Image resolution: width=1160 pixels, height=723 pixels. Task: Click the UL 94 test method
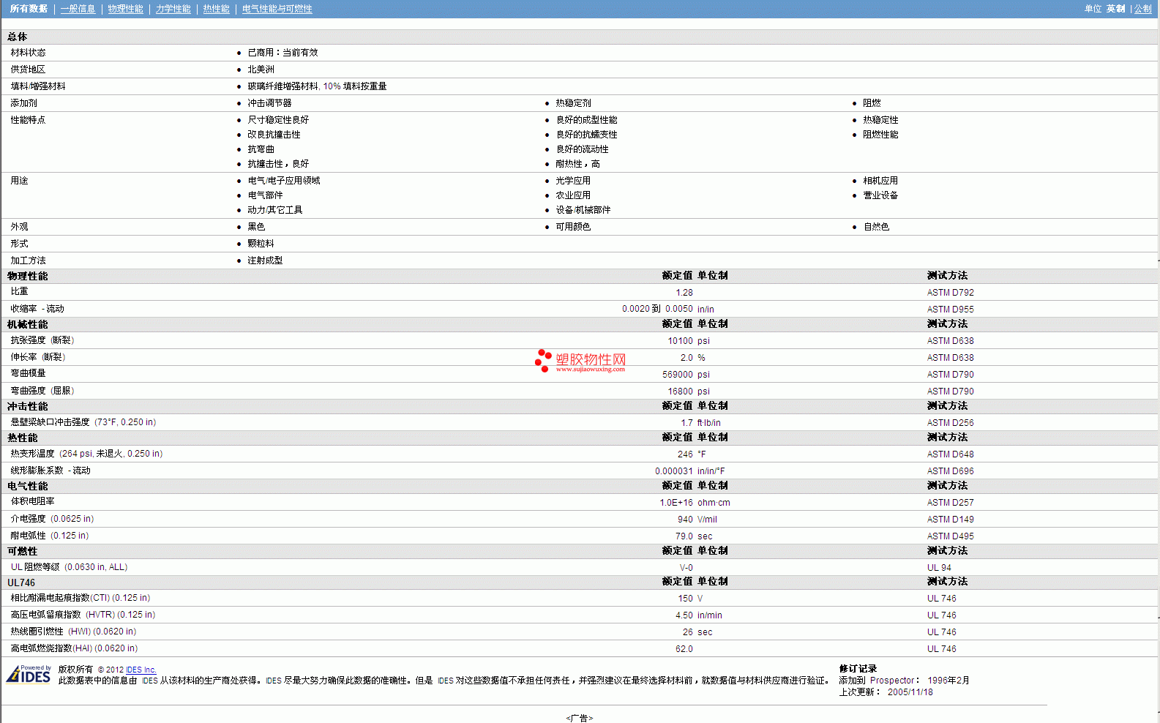[x=939, y=568]
